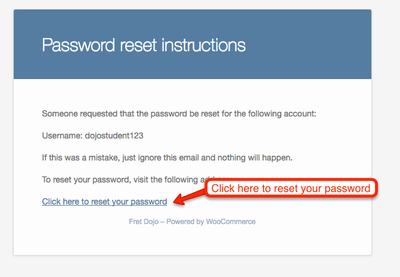The height and width of the screenshot is (277, 400).
Task: Select the Password reset instructions heading
Action: coord(144,46)
